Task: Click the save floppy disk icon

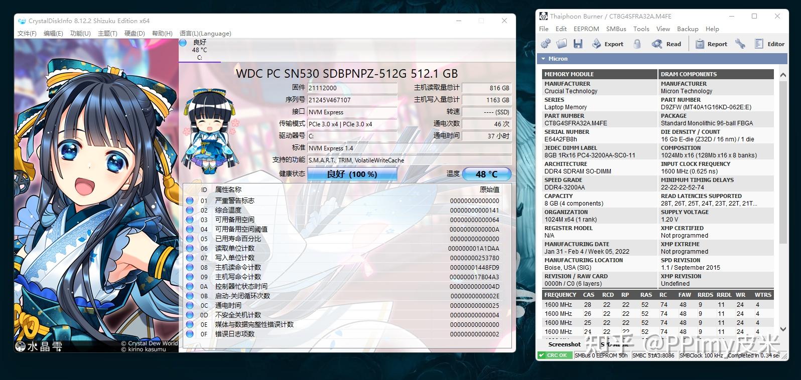Action: point(578,44)
